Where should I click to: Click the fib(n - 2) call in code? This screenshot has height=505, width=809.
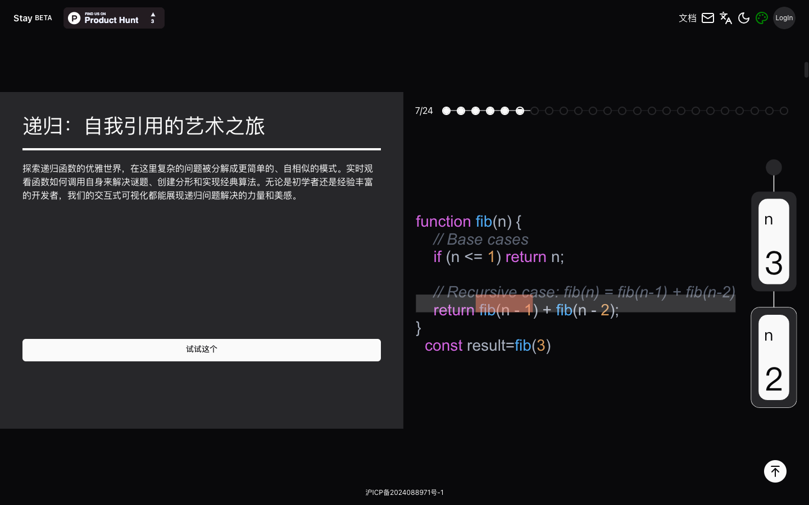pyautogui.click(x=584, y=310)
